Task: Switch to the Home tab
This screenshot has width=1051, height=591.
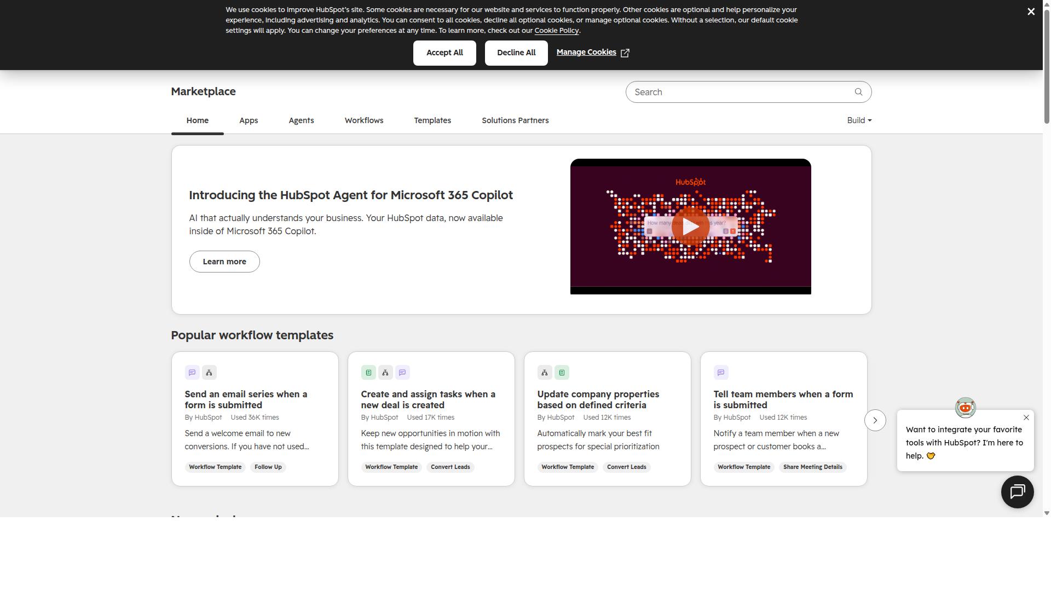Action: pyautogui.click(x=197, y=121)
